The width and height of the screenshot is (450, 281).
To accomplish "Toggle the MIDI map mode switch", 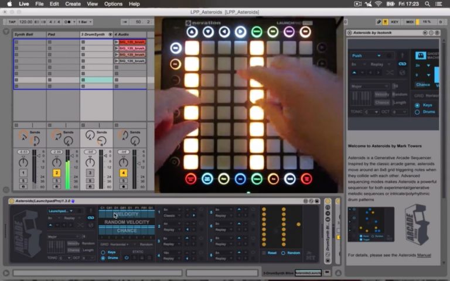I will point(410,22).
